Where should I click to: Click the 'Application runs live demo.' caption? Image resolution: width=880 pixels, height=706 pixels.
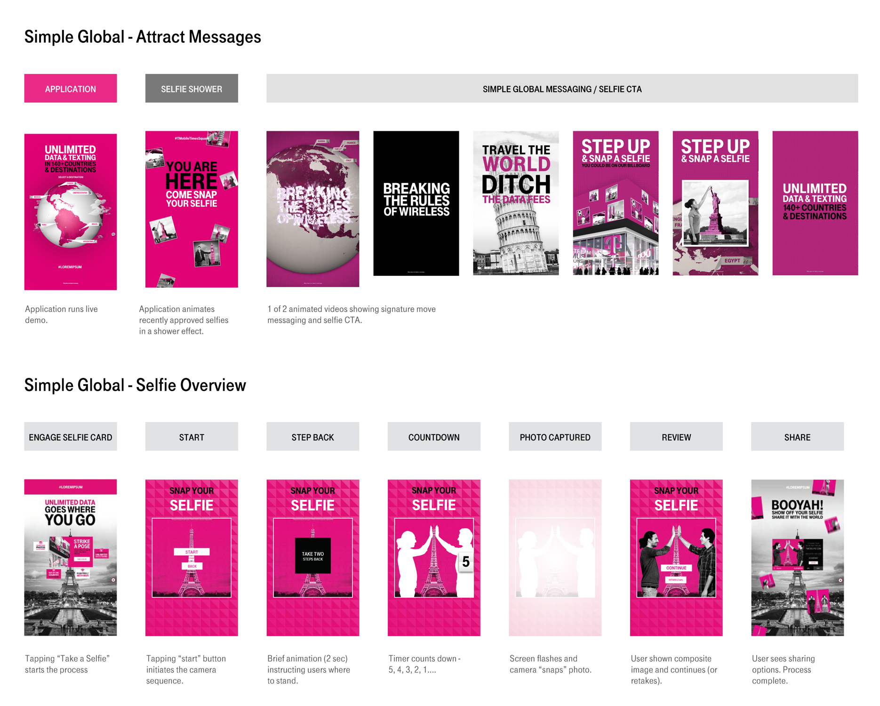tap(61, 314)
